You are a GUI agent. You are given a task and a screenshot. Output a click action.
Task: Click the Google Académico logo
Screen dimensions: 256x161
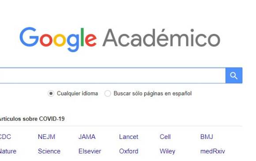pyautogui.click(x=120, y=39)
